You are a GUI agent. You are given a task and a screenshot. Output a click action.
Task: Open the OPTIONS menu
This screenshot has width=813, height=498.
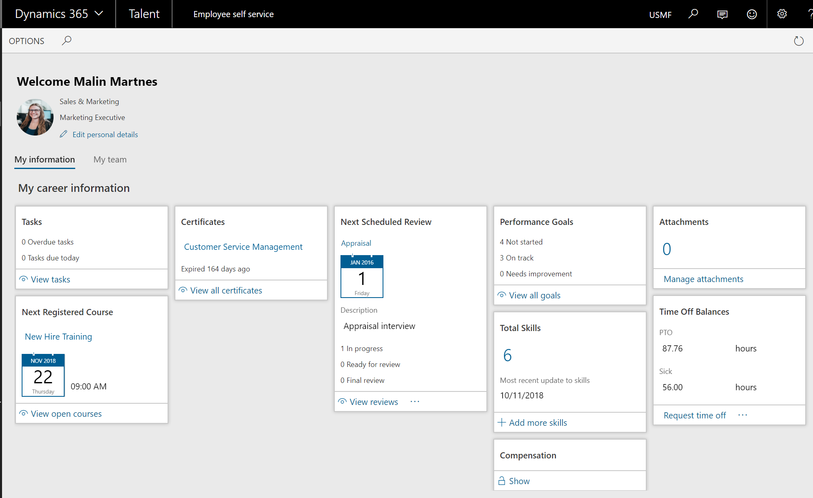pos(27,41)
